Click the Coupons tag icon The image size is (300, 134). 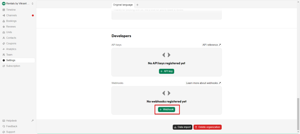(4, 44)
